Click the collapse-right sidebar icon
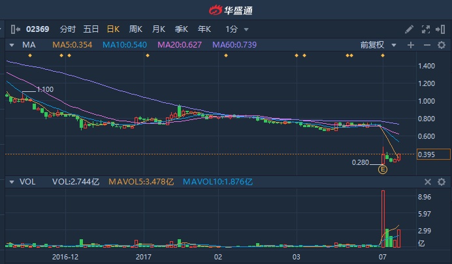The height and width of the screenshot is (264, 452). (440, 29)
